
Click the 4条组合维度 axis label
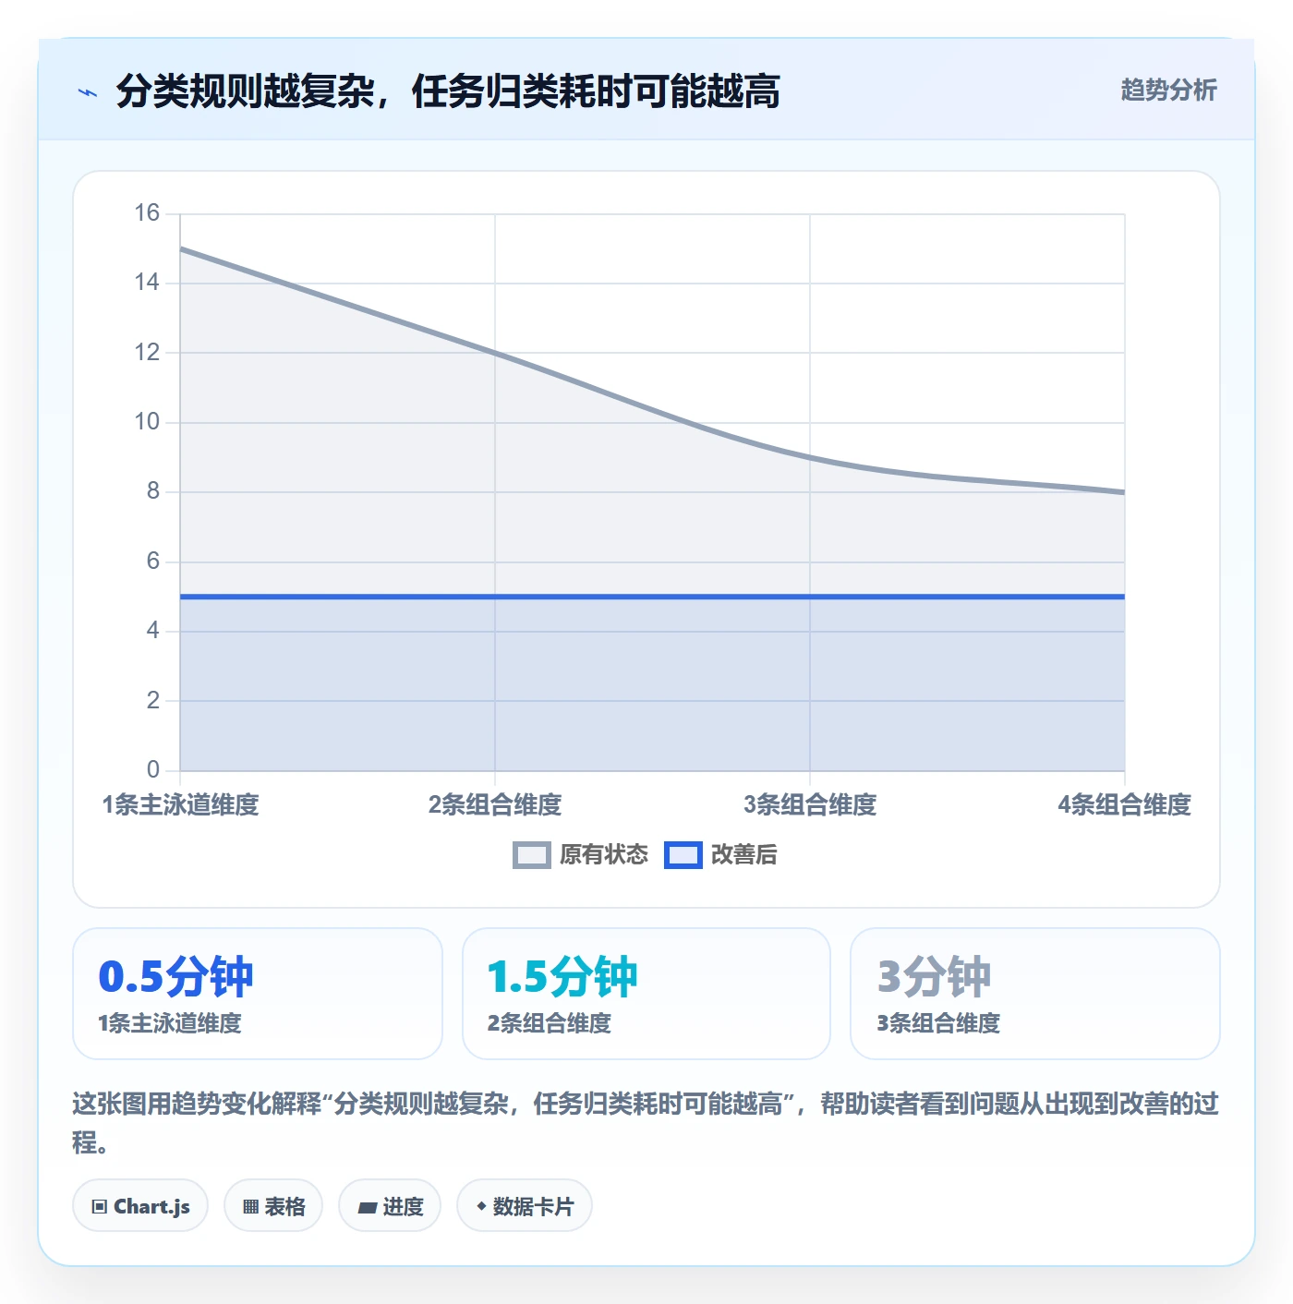[1124, 805]
